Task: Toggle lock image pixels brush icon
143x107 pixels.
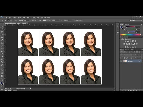Action: click(127, 58)
